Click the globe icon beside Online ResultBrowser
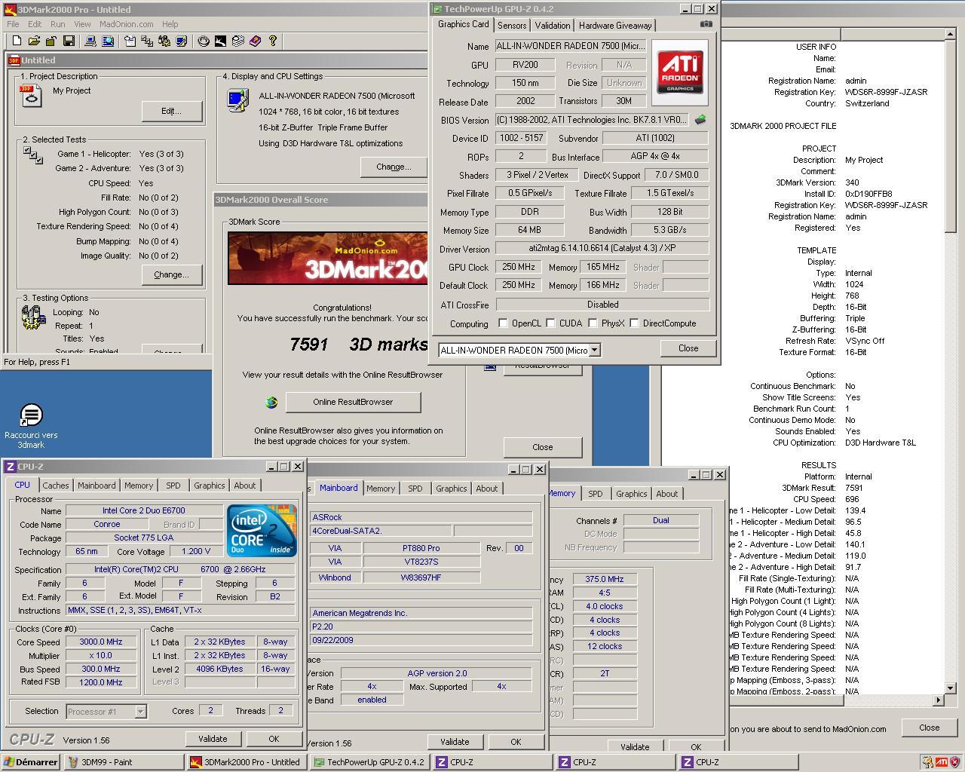This screenshot has height=772, width=965. [271, 402]
